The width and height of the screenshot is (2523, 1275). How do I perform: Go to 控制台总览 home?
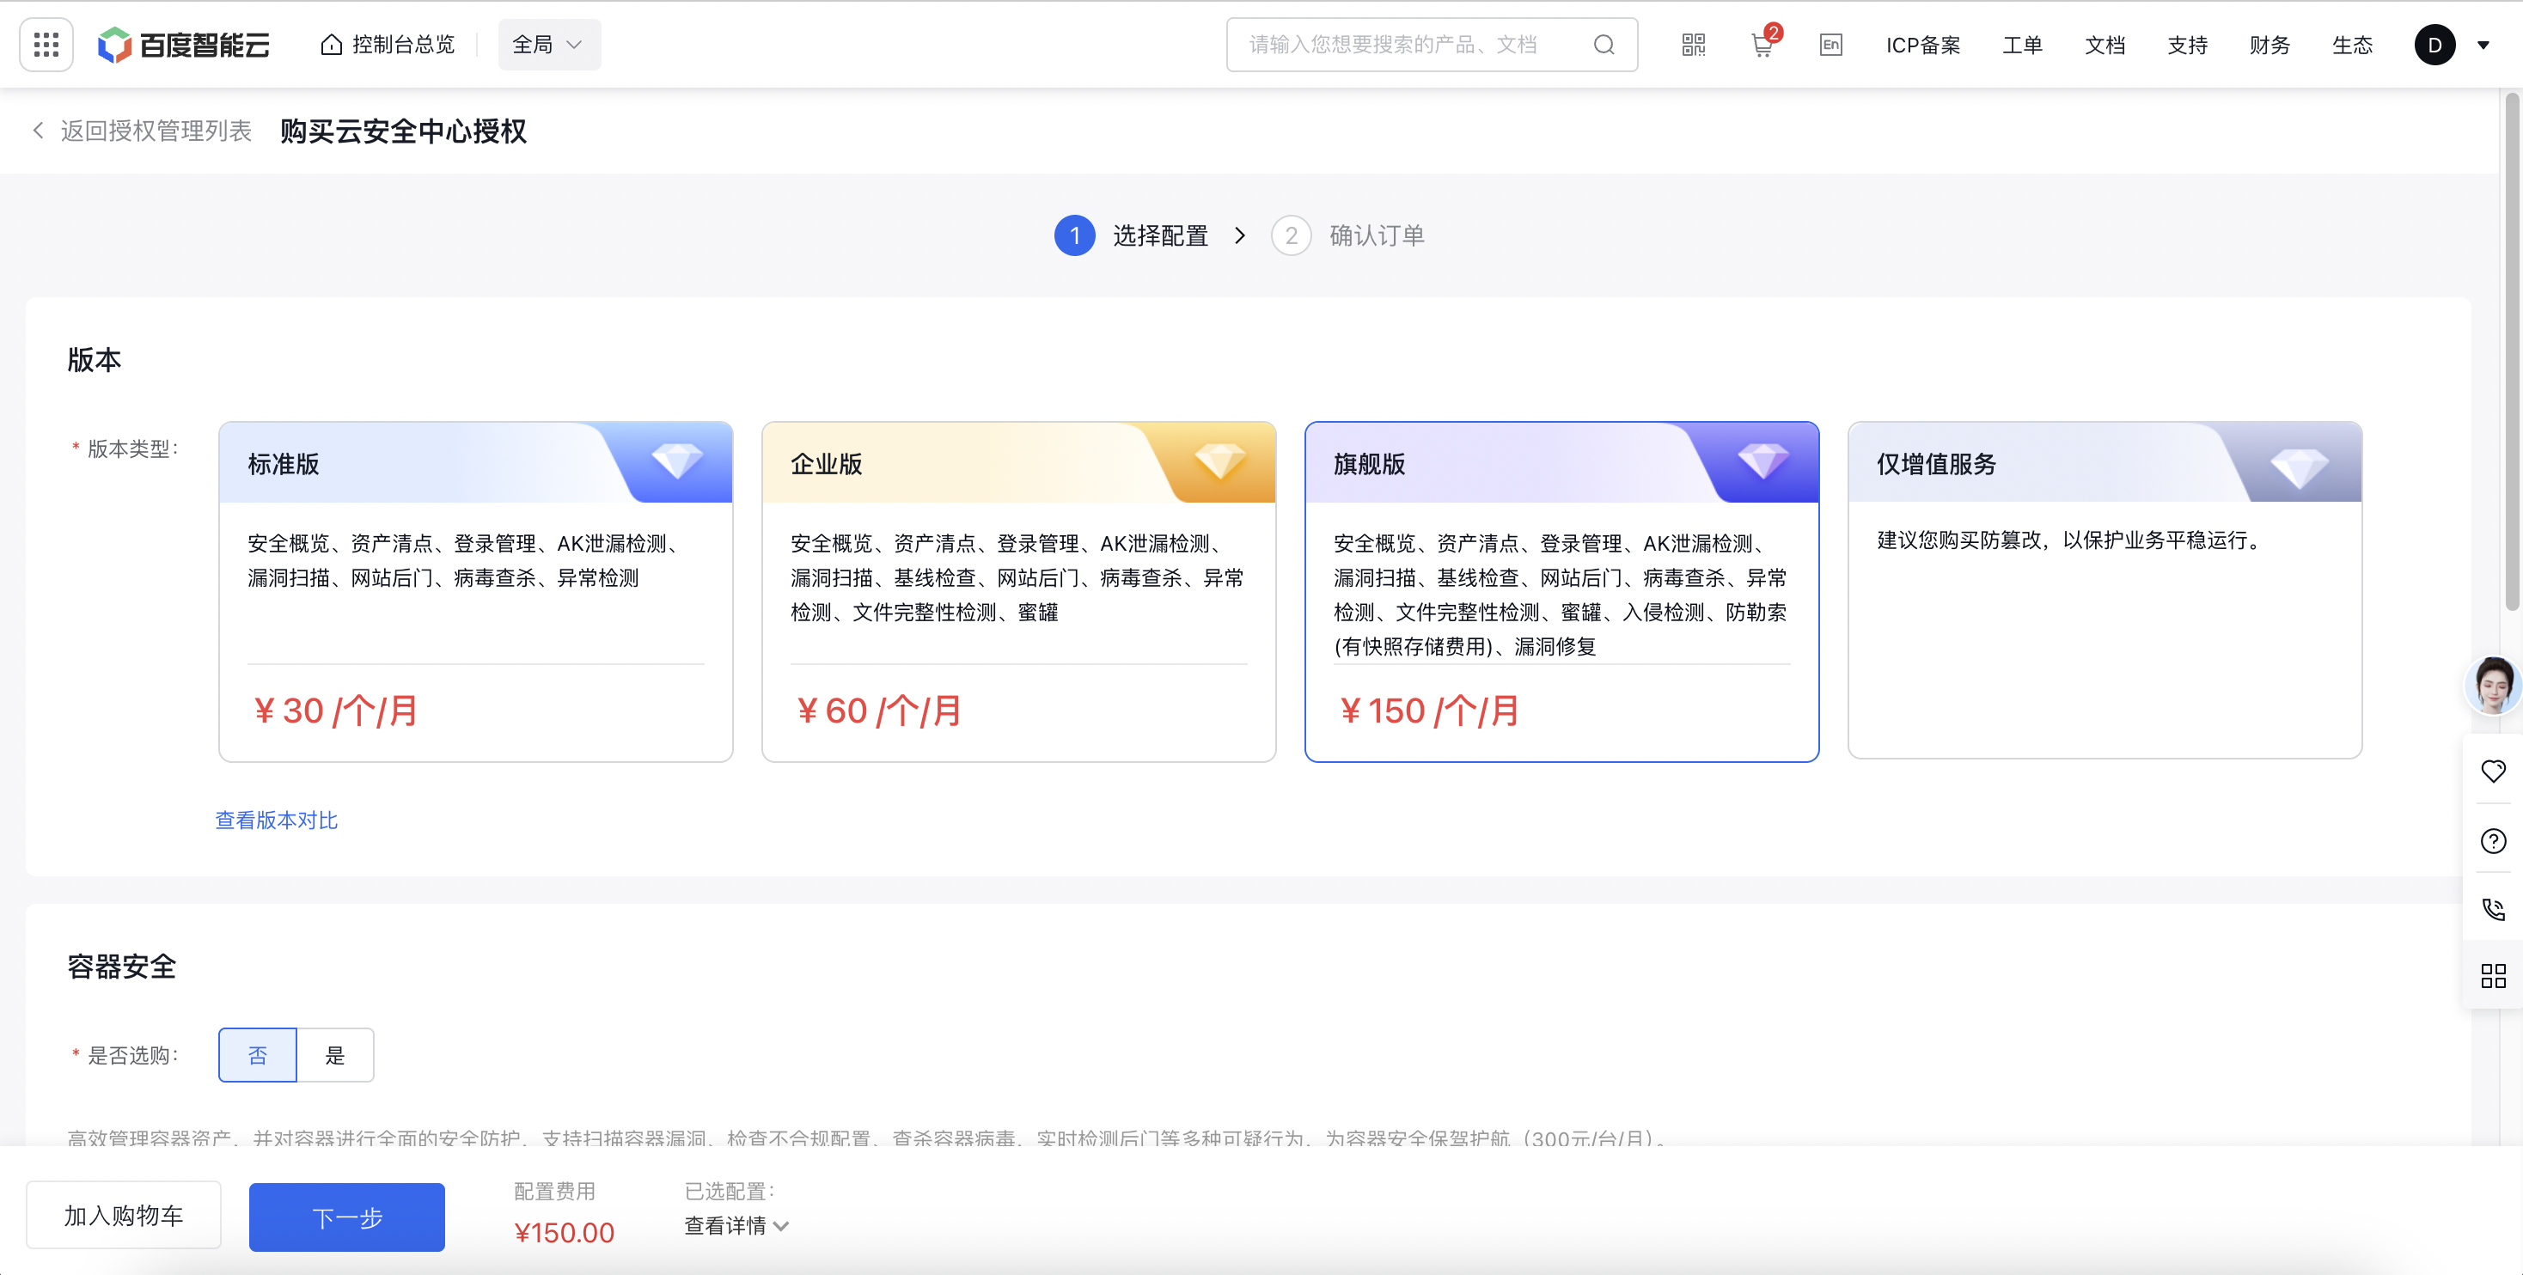coord(388,44)
